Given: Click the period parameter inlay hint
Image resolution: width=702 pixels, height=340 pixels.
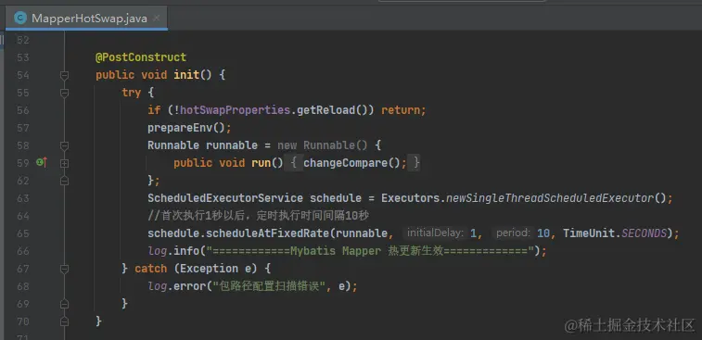Looking at the screenshot, I should (x=513, y=233).
